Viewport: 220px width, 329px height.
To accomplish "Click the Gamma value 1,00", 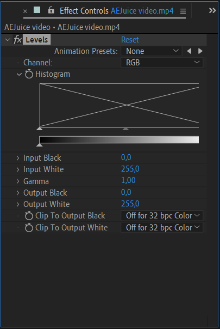I will (x=128, y=180).
